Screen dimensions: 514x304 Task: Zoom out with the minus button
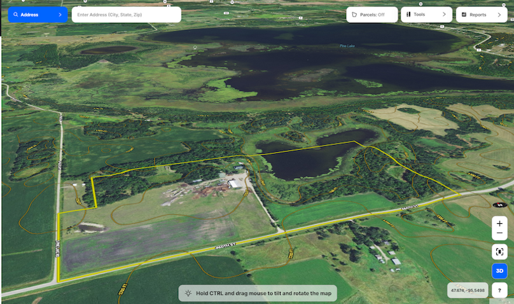pos(499,233)
